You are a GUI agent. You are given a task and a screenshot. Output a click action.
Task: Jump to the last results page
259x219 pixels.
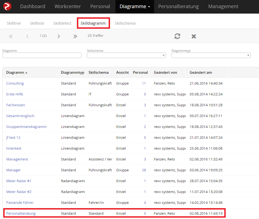click(75, 36)
